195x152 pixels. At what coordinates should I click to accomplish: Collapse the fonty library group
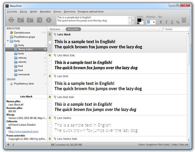pos(8,41)
